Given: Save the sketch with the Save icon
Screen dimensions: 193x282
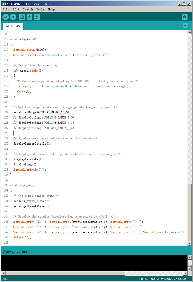Looking at the screenshot, I should pos(37,17).
